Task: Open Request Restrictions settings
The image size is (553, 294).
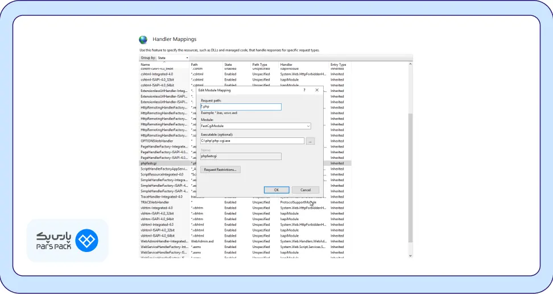Action: click(x=220, y=170)
